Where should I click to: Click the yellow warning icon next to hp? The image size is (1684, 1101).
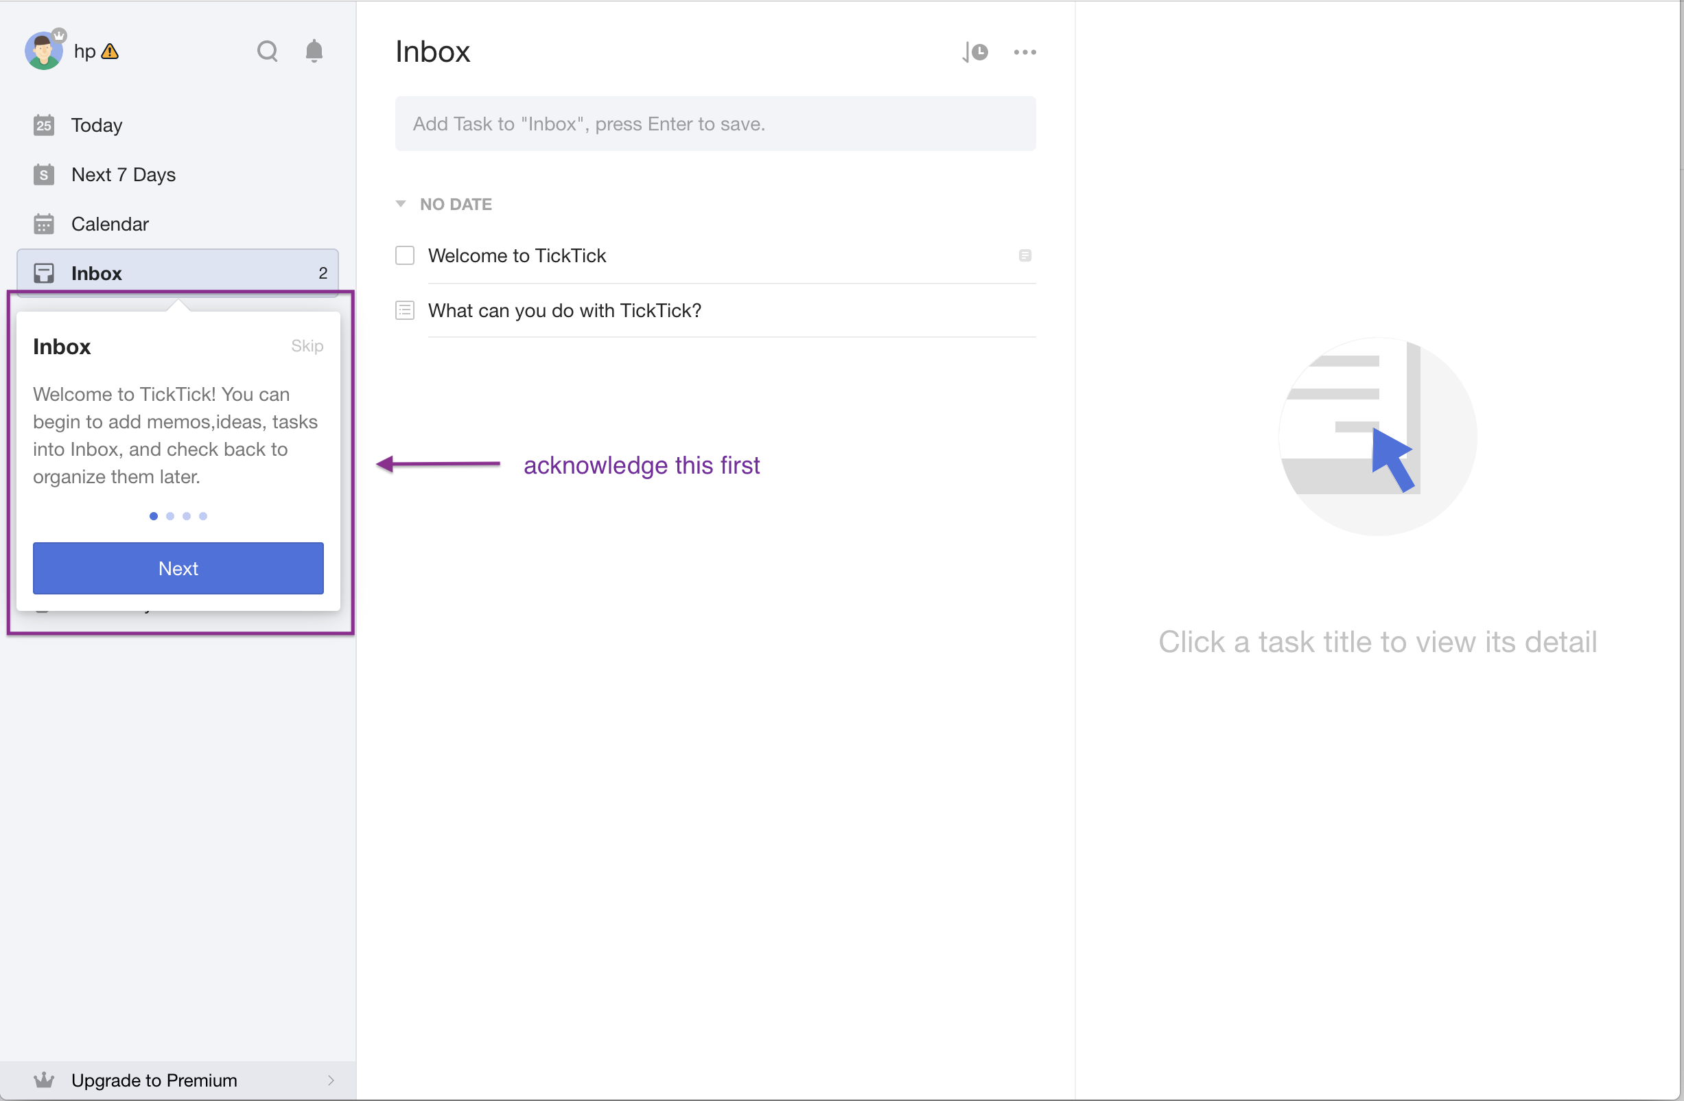(110, 51)
